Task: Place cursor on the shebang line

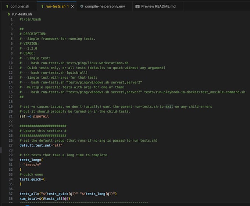Action: [30, 19]
